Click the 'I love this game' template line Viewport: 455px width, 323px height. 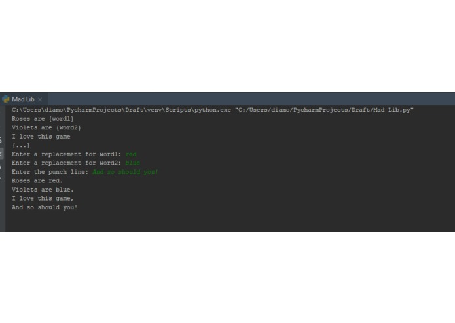pos(41,137)
